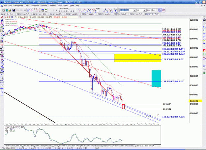The width and height of the screenshot is (206, 150).
Task: Switch to the Vol 14 indicator tab
Action: [x=56, y=146]
